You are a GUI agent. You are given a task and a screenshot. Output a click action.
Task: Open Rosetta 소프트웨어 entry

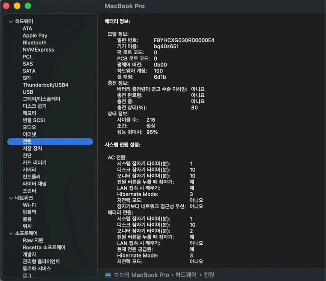click(44, 248)
